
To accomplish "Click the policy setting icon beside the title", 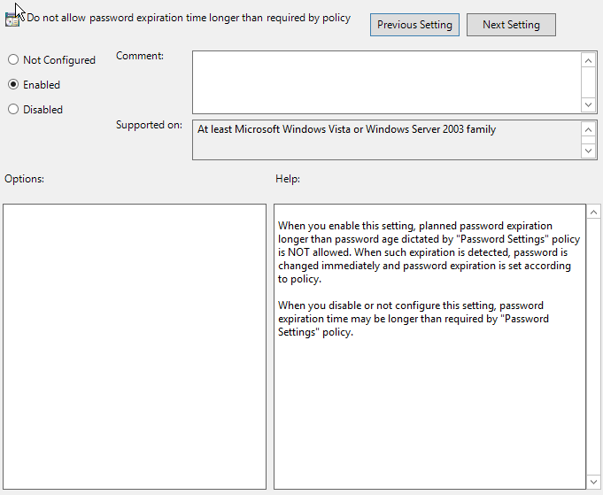I will [x=12, y=19].
